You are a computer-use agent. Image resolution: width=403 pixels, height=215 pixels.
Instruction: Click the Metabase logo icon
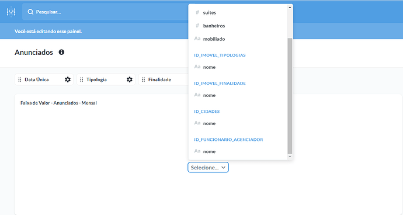point(11,12)
